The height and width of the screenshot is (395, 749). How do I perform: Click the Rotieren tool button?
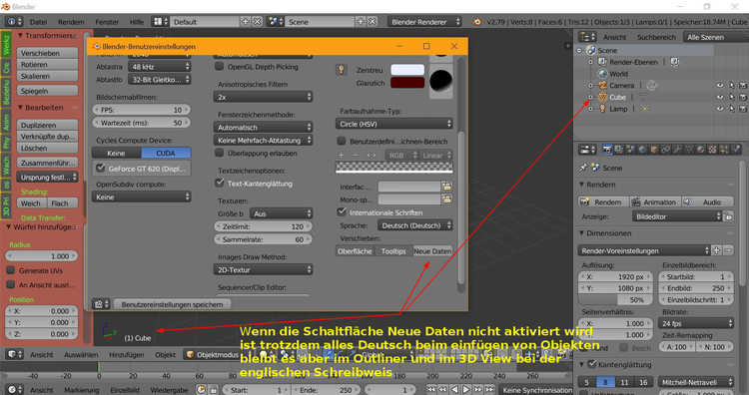point(47,65)
